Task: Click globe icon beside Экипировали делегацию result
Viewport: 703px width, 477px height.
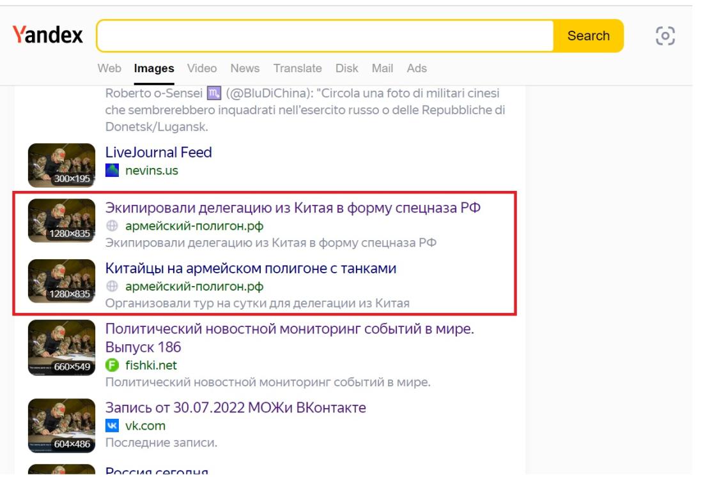Action: click(x=112, y=226)
